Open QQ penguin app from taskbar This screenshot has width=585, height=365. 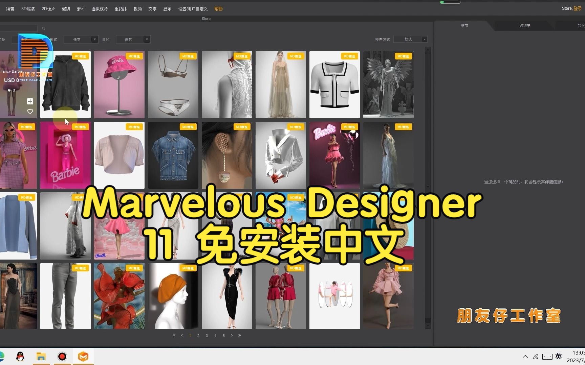click(20, 357)
